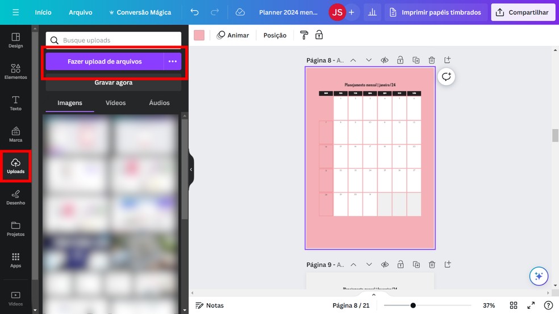Click the toolbar lock icon
The height and width of the screenshot is (314, 559).
pyautogui.click(x=319, y=35)
